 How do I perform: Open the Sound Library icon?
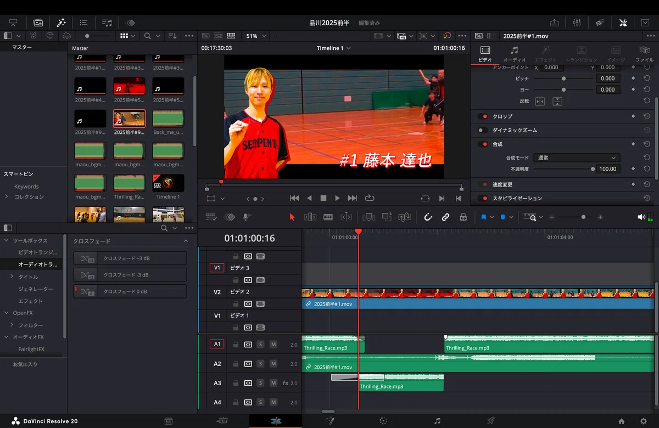(107, 22)
